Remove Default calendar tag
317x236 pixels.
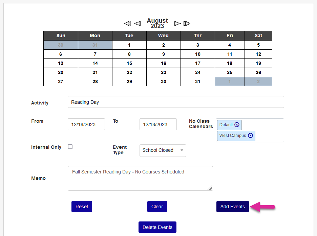237,125
